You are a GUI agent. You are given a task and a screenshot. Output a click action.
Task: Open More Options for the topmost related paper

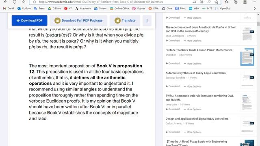click(193, 18)
